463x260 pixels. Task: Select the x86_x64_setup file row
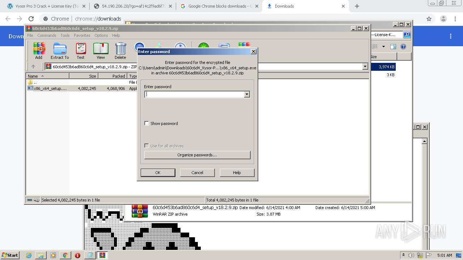81,88
